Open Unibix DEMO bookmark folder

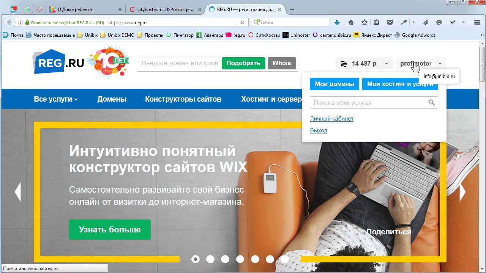pyautogui.click(x=117, y=35)
